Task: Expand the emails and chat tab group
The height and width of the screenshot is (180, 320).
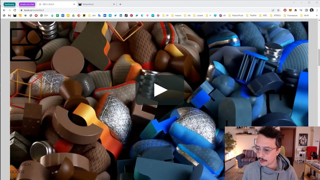Action: [x=27, y=4]
